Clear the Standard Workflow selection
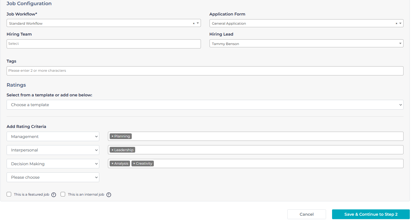413x220 pixels. pos(193,24)
